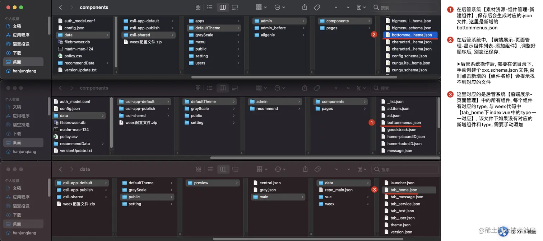Switch middle components window to list view
This screenshot has height=241, width=543.
(210, 88)
